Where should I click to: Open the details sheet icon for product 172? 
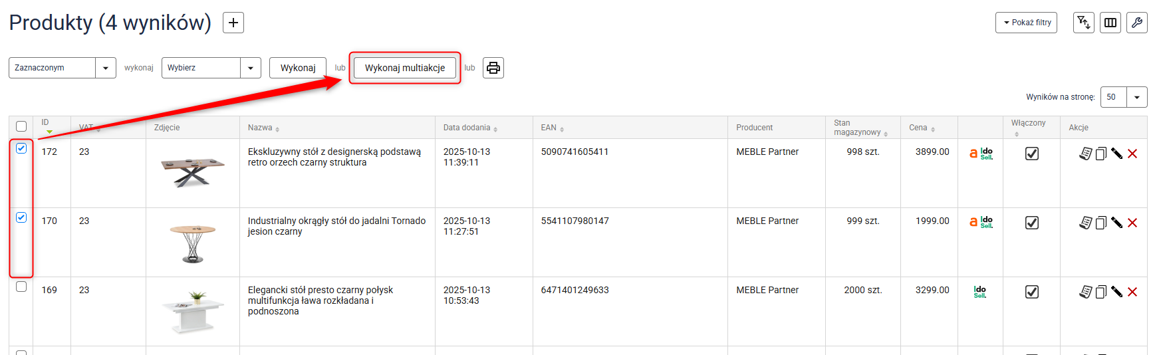tap(1085, 154)
